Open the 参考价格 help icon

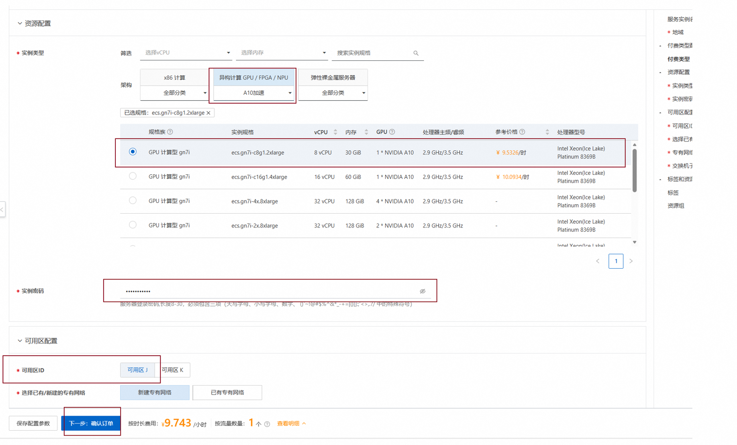tap(522, 132)
